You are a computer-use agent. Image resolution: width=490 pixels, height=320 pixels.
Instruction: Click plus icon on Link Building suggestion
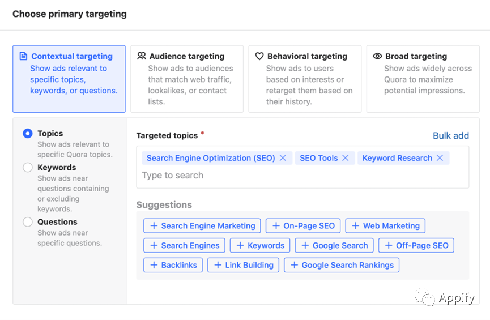tap(218, 265)
